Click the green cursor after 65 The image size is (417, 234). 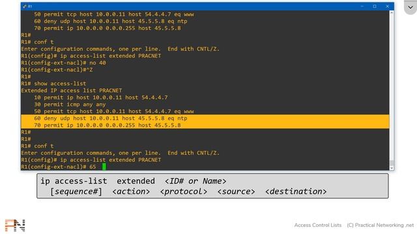[104, 166]
